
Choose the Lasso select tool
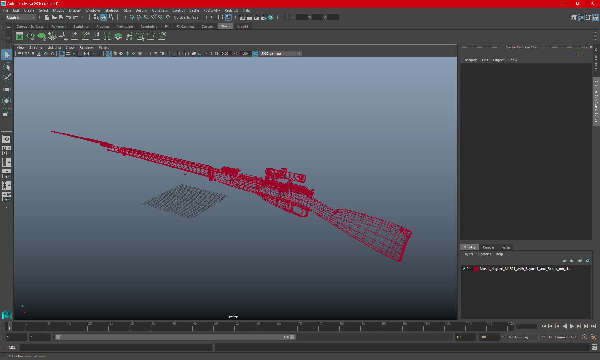coord(7,67)
